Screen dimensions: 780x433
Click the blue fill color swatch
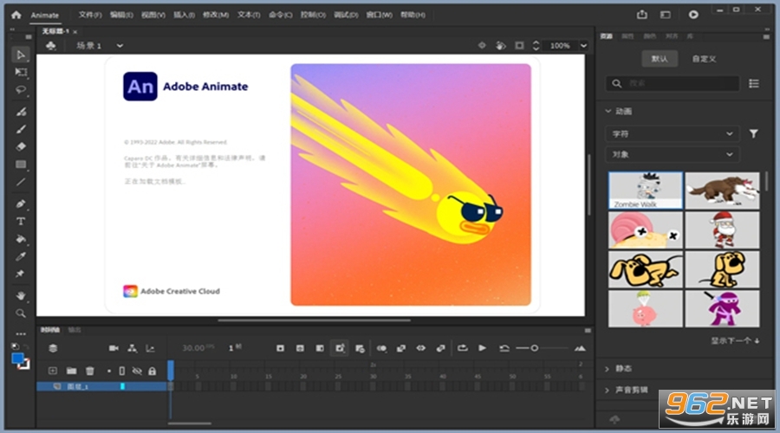click(17, 359)
